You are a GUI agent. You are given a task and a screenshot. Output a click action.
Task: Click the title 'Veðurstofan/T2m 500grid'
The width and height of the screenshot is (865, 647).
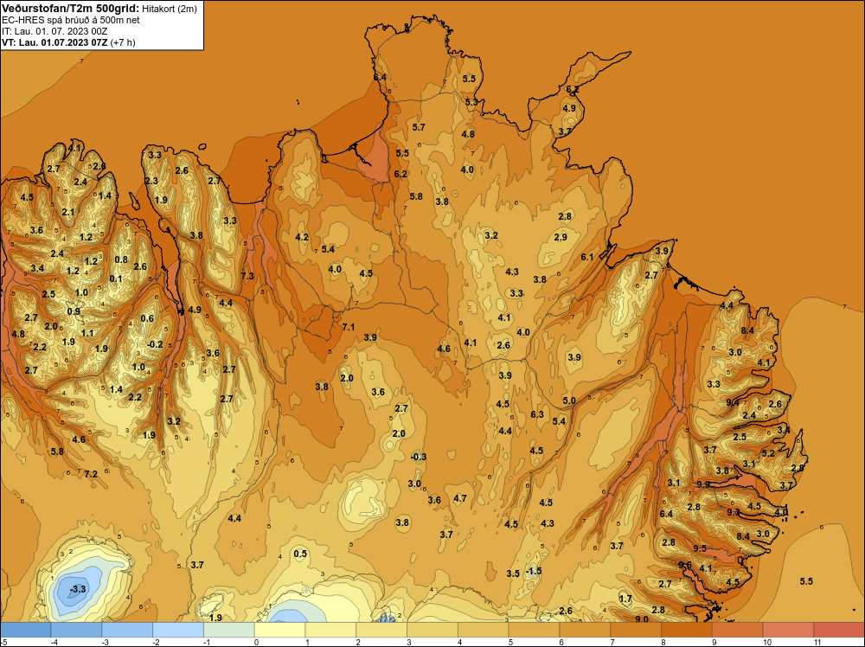point(70,8)
